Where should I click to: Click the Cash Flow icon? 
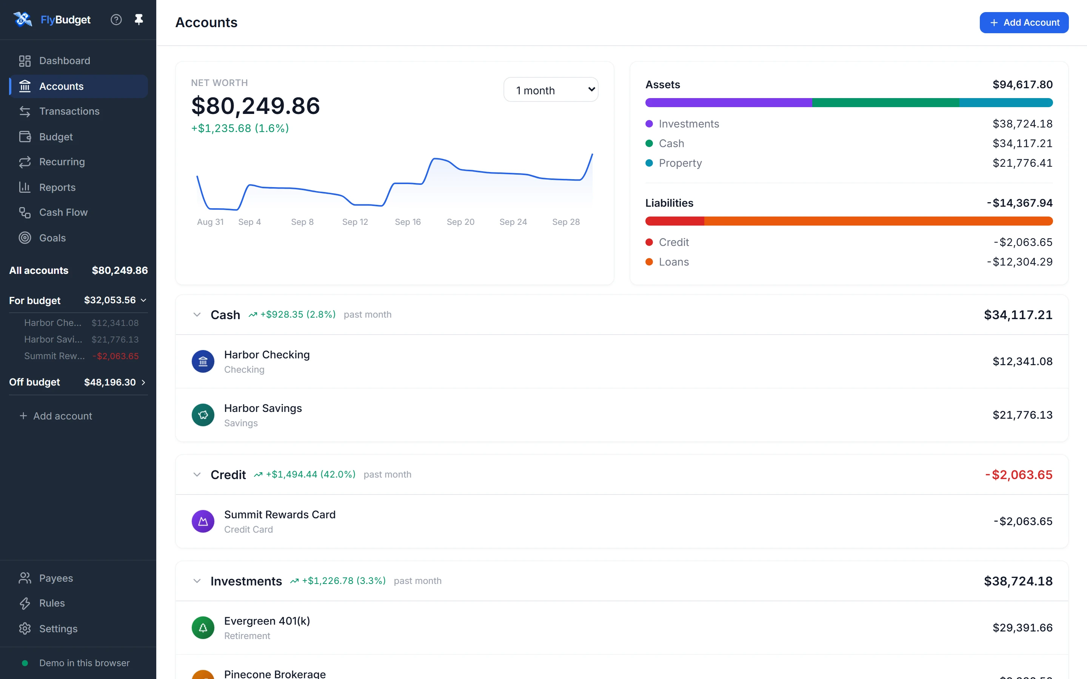click(x=25, y=212)
